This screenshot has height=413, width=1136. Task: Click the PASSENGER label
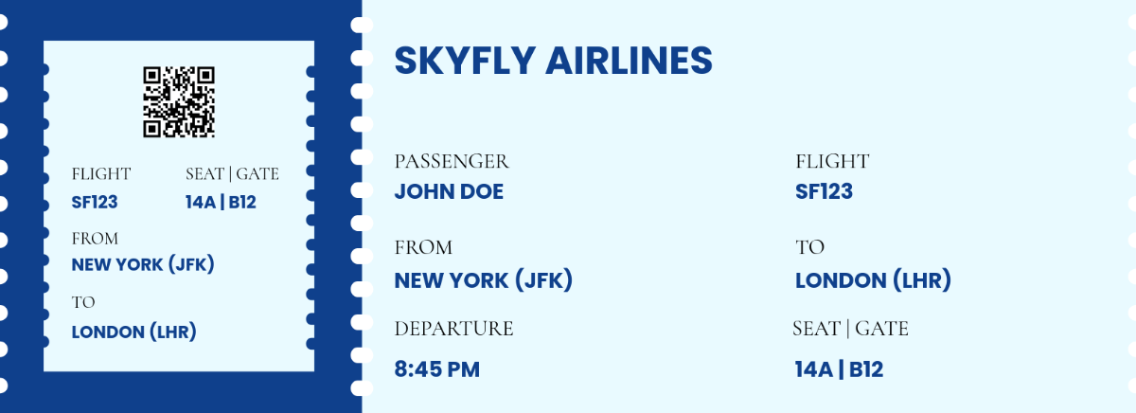452,162
